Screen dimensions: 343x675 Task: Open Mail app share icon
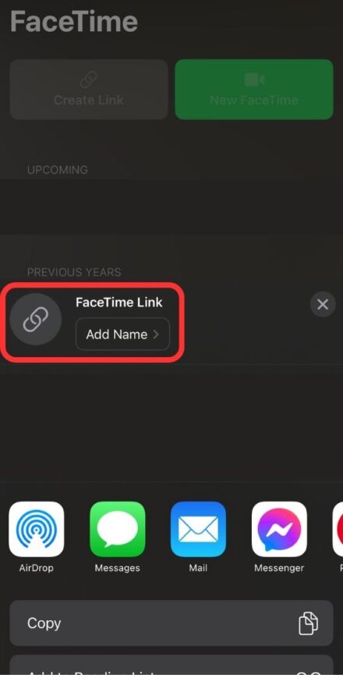[x=198, y=529]
